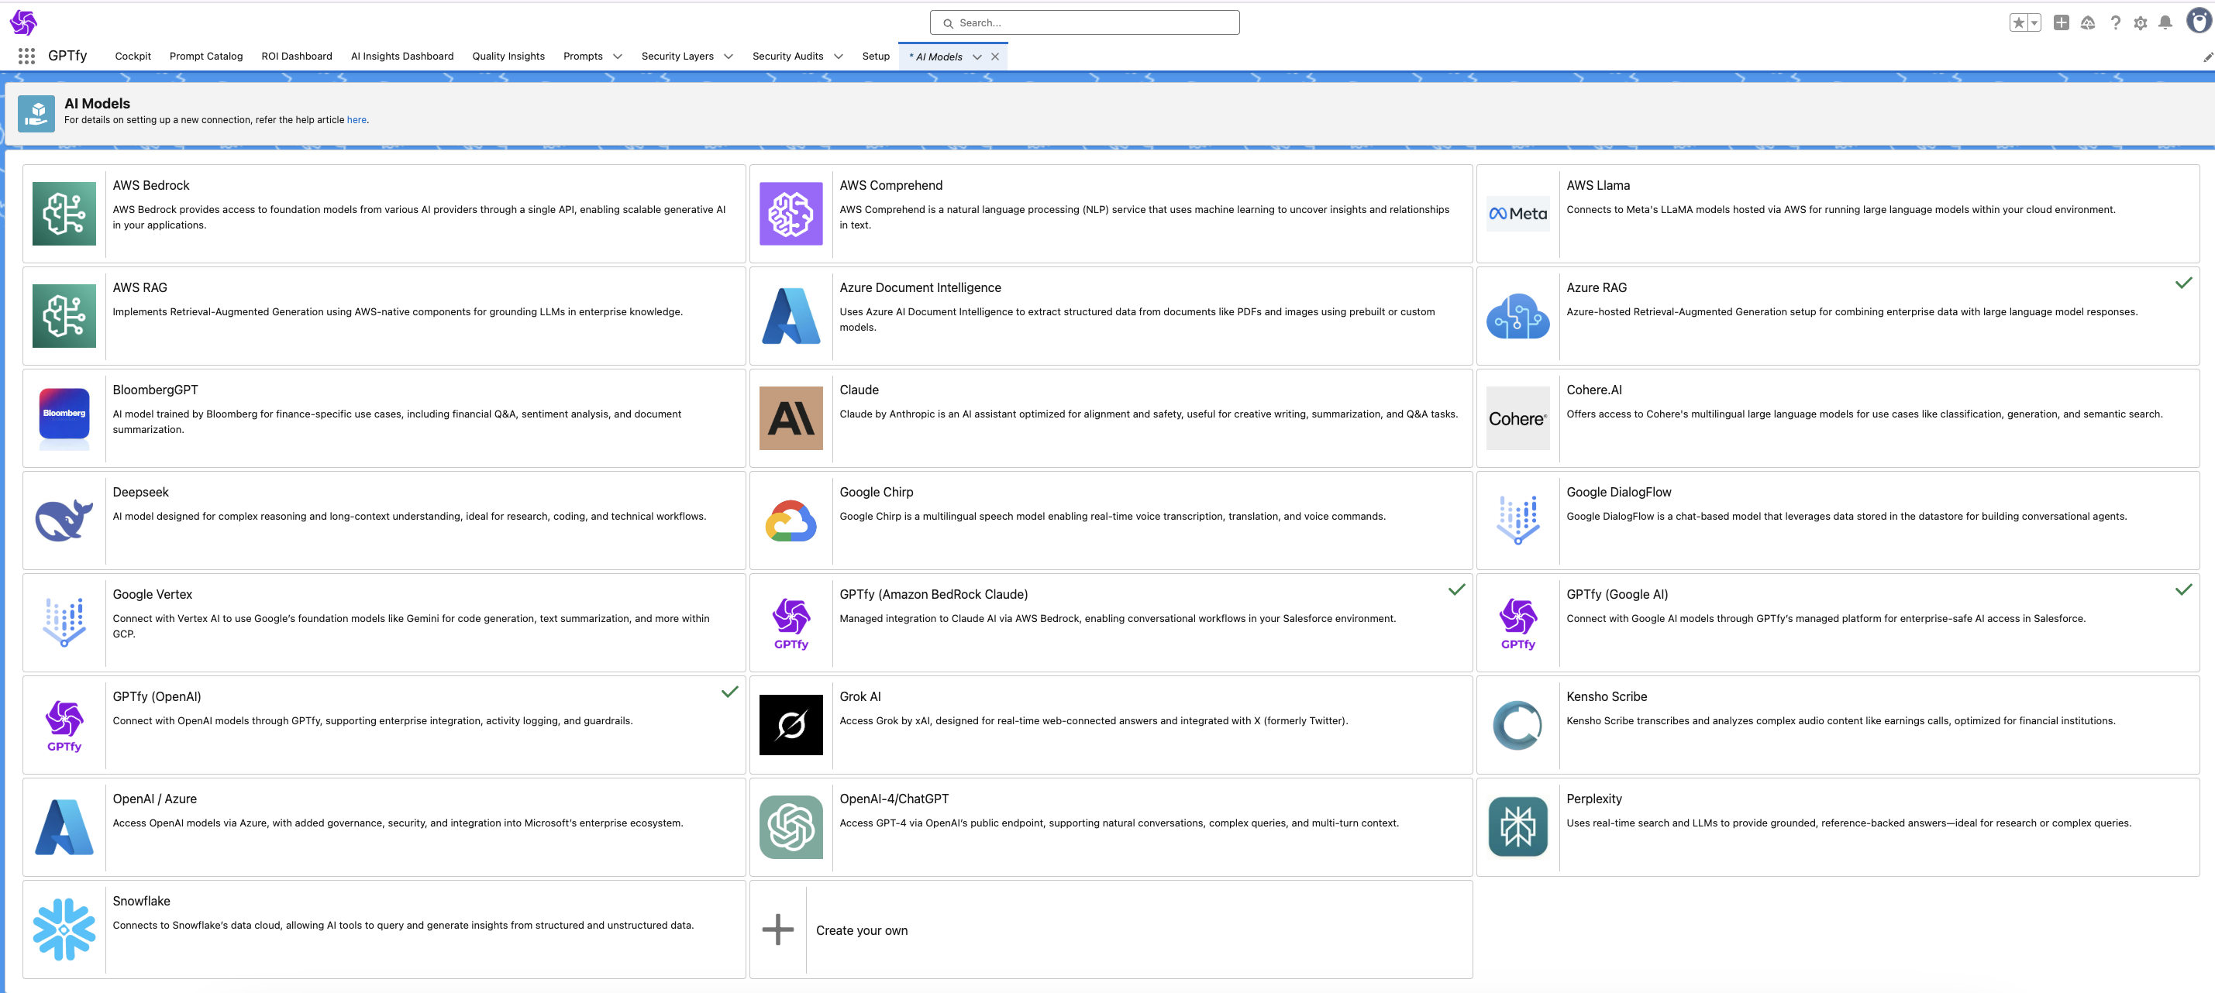Switch to ROI Dashboard tab

click(297, 57)
